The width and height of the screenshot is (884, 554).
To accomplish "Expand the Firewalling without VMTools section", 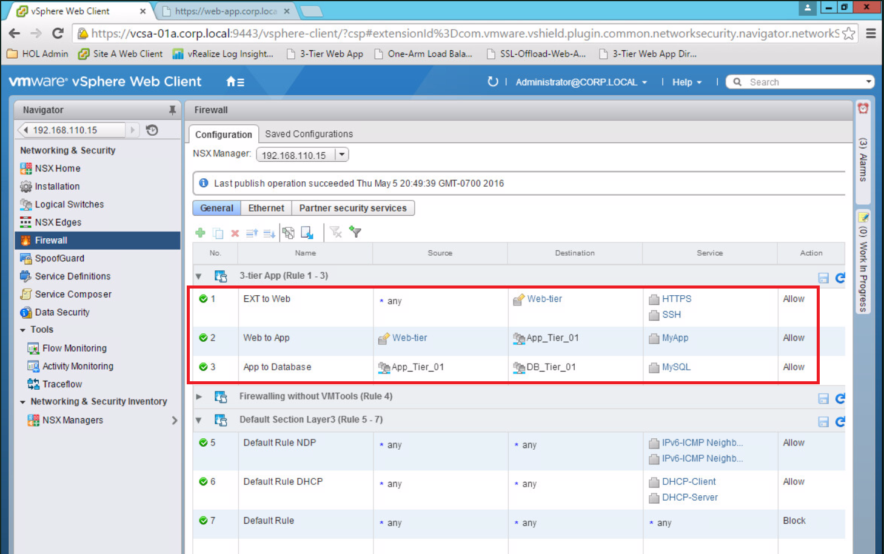I will pyautogui.click(x=198, y=396).
